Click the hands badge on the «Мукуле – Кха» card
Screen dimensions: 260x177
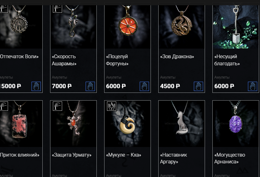112,106
